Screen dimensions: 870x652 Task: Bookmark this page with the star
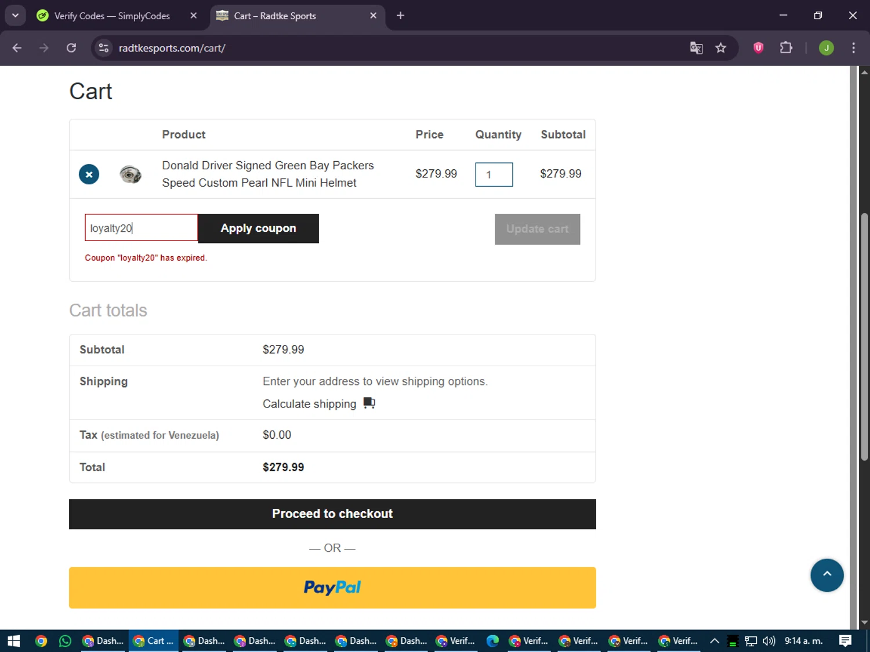tap(720, 48)
